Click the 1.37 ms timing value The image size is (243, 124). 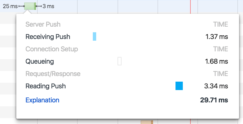point(216,37)
